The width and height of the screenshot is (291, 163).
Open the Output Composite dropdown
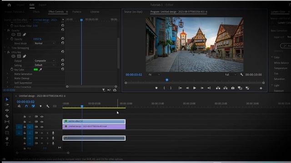pos(45,61)
